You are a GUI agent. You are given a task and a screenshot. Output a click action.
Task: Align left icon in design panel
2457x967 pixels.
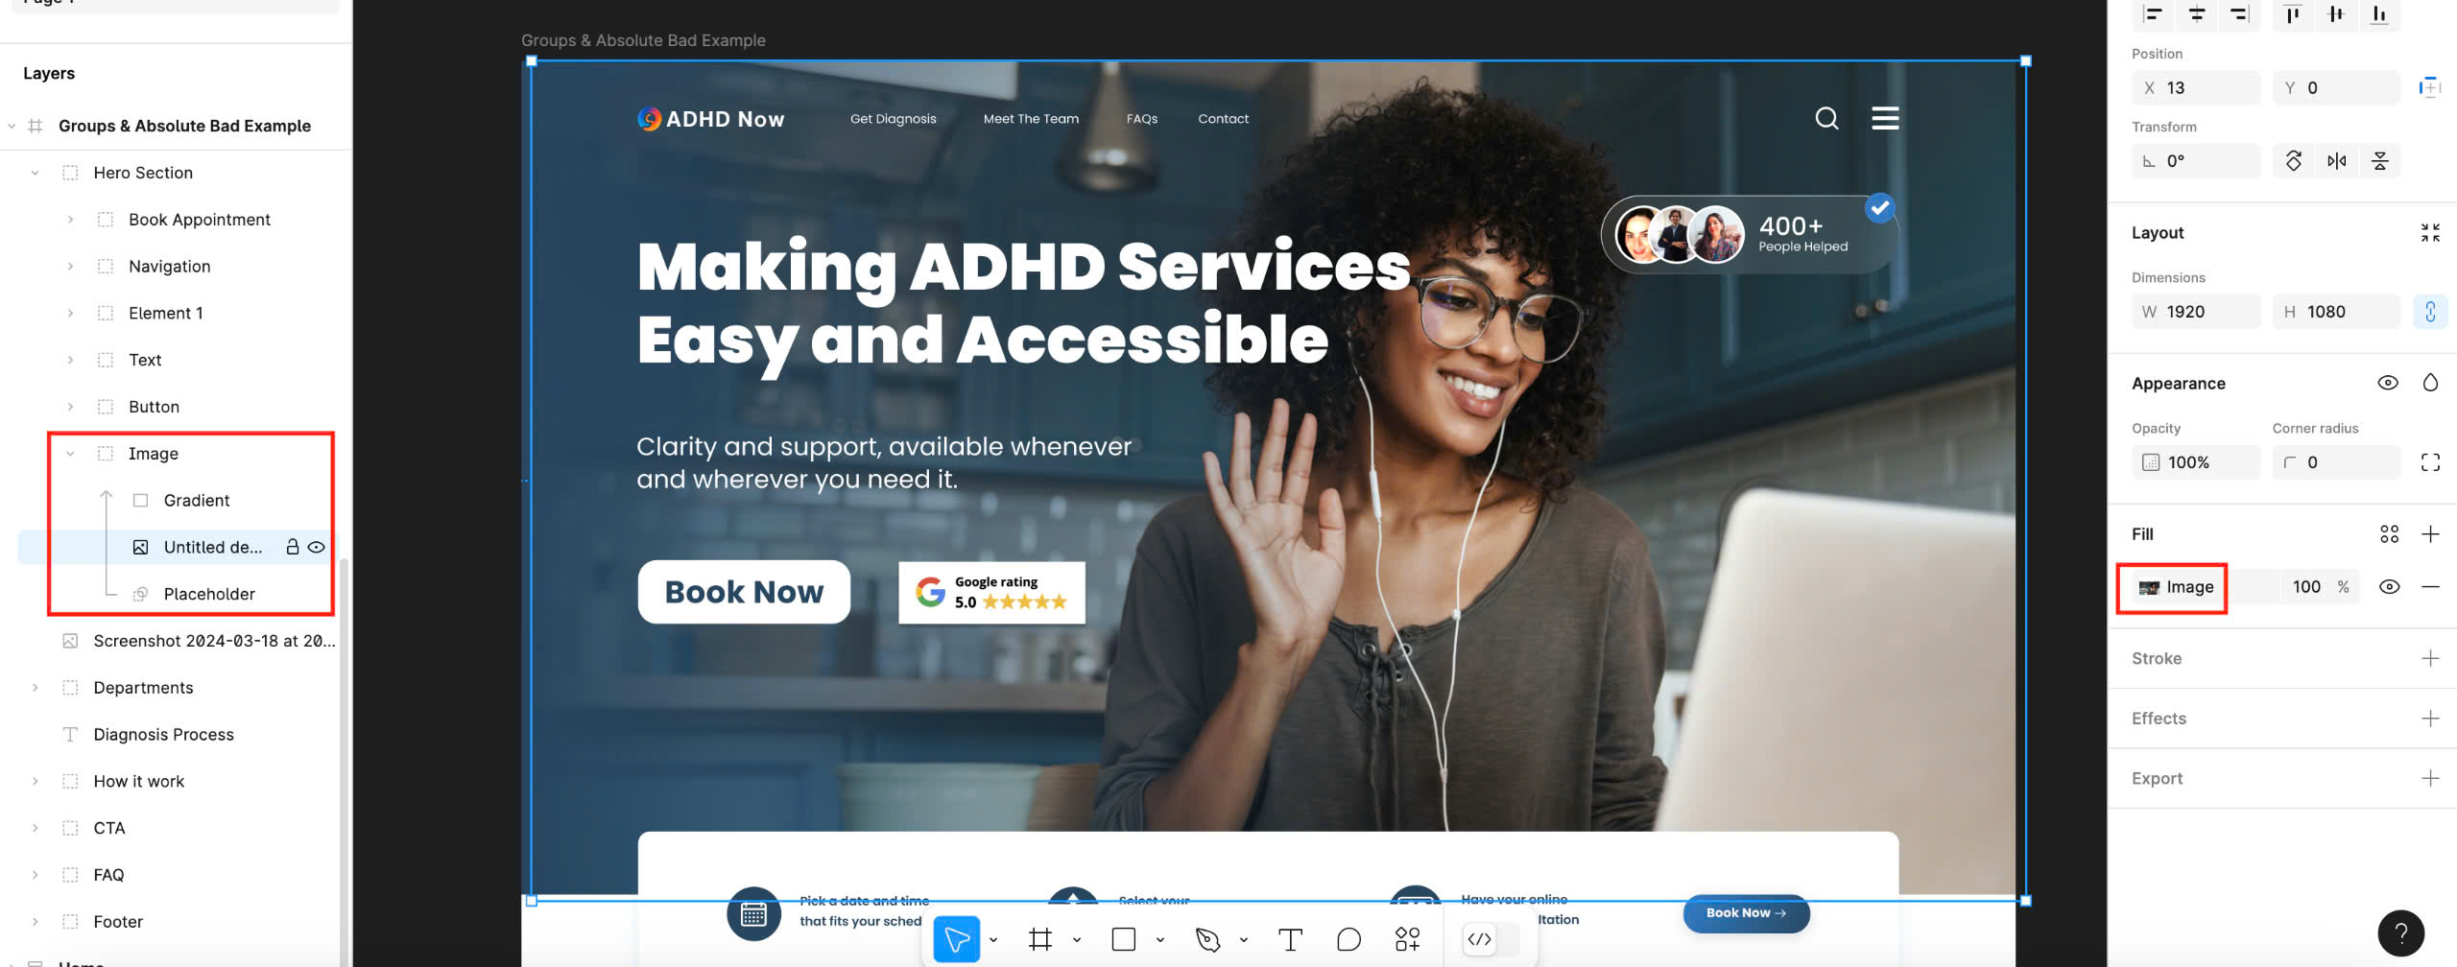tap(2154, 14)
